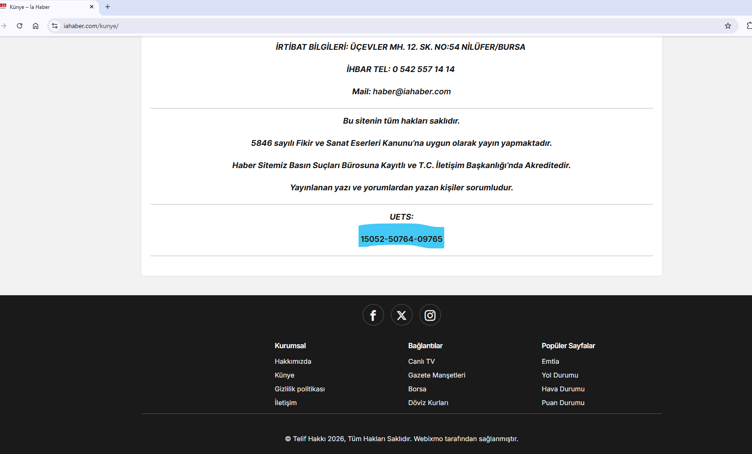Click the highlighted UETS number 15052-50764-09765
Image resolution: width=752 pixels, height=454 pixels.
pyautogui.click(x=401, y=239)
